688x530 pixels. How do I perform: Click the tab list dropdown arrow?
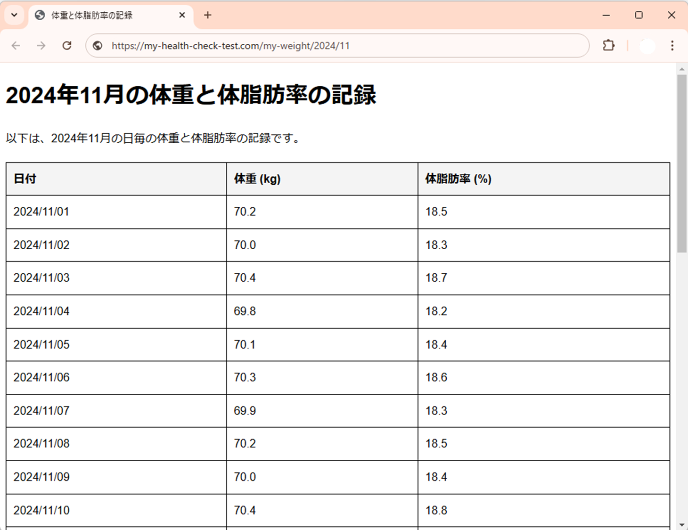tap(14, 15)
